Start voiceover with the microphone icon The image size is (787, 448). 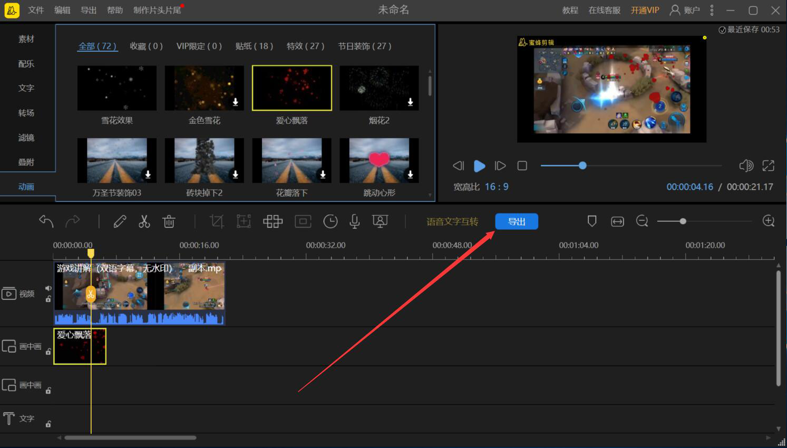click(355, 221)
